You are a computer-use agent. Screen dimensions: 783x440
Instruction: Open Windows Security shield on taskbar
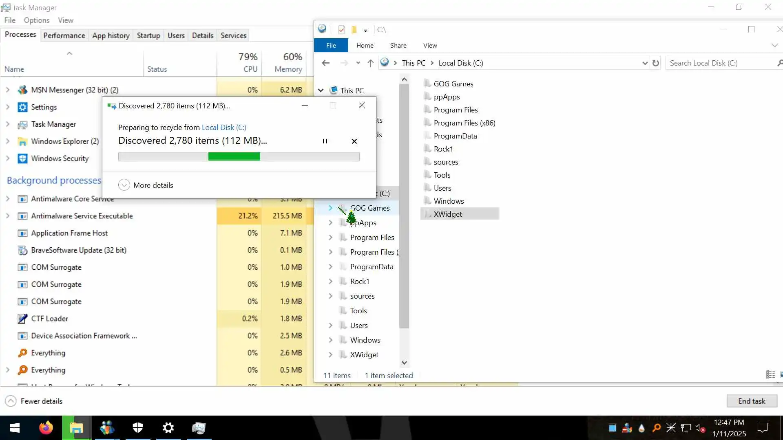[x=138, y=428]
